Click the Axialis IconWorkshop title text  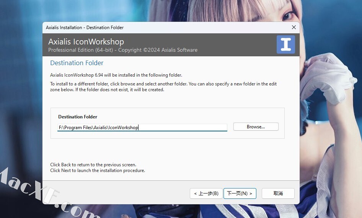pos(86,42)
